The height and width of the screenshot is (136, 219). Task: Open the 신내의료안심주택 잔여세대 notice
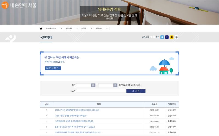click(78, 132)
